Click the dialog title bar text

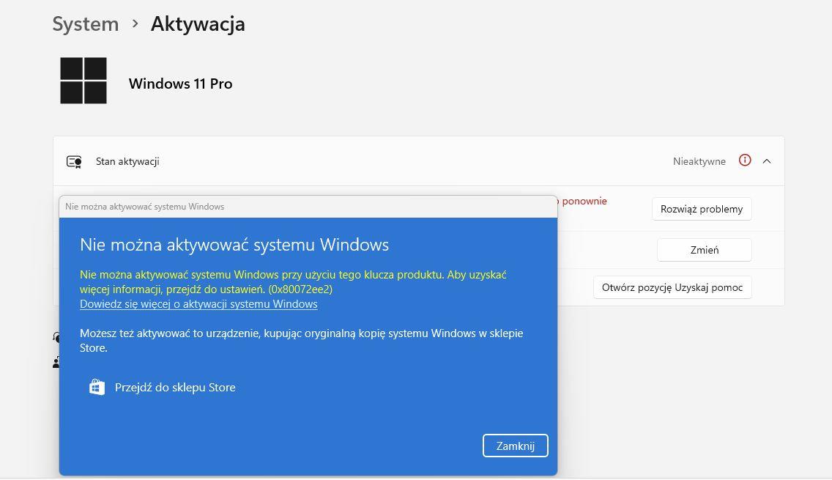pyautogui.click(x=145, y=207)
